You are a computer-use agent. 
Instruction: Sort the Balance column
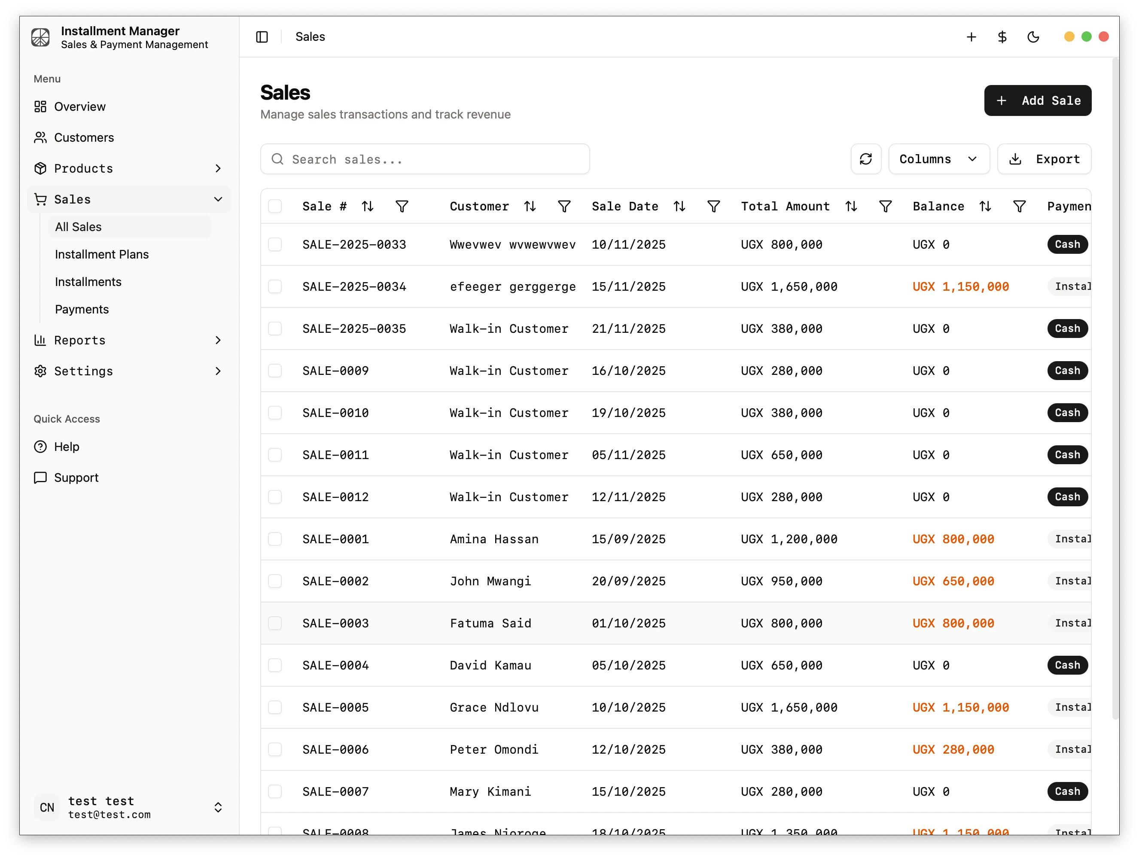click(985, 206)
